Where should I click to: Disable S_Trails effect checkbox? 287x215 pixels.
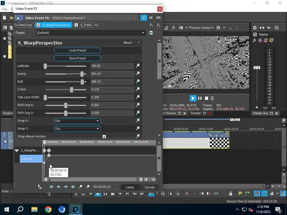76,25
